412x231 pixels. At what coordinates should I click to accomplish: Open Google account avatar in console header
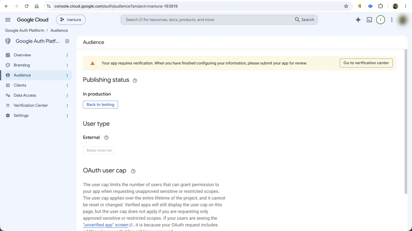click(x=403, y=20)
